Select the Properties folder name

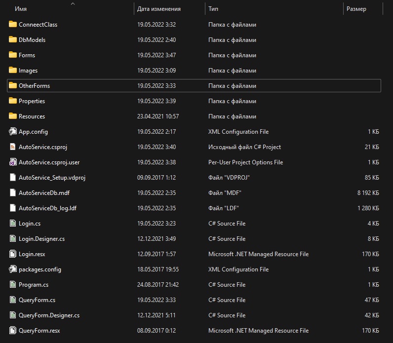[x=32, y=101]
